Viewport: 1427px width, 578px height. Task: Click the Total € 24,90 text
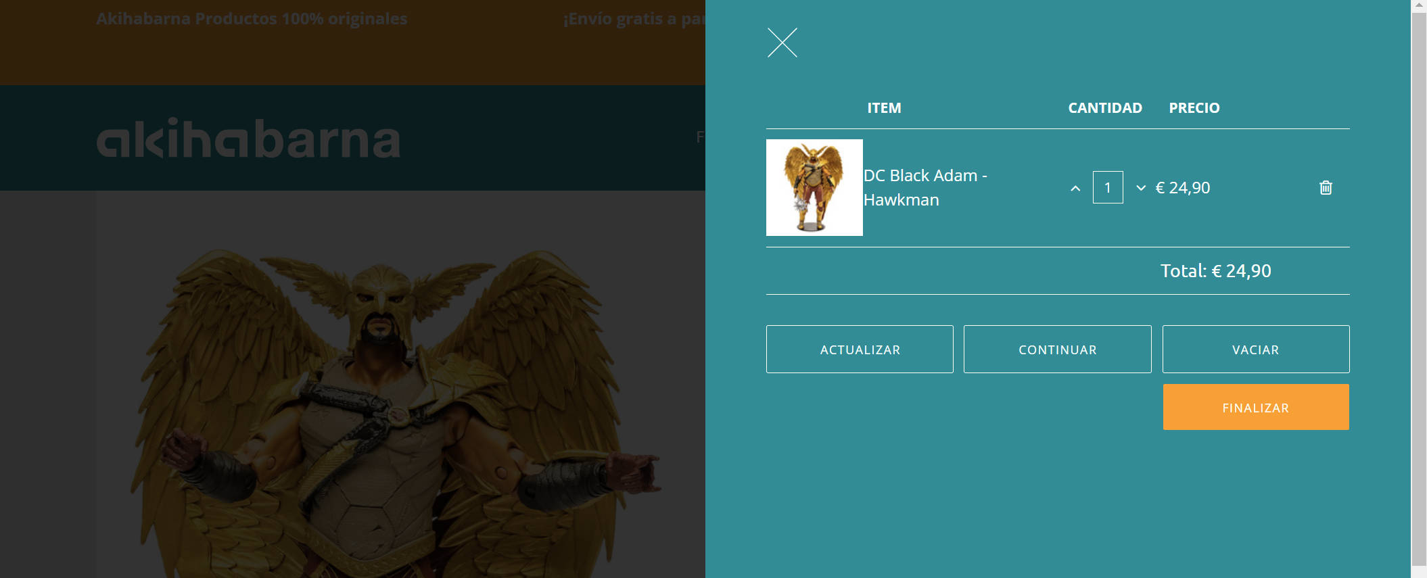click(x=1216, y=271)
